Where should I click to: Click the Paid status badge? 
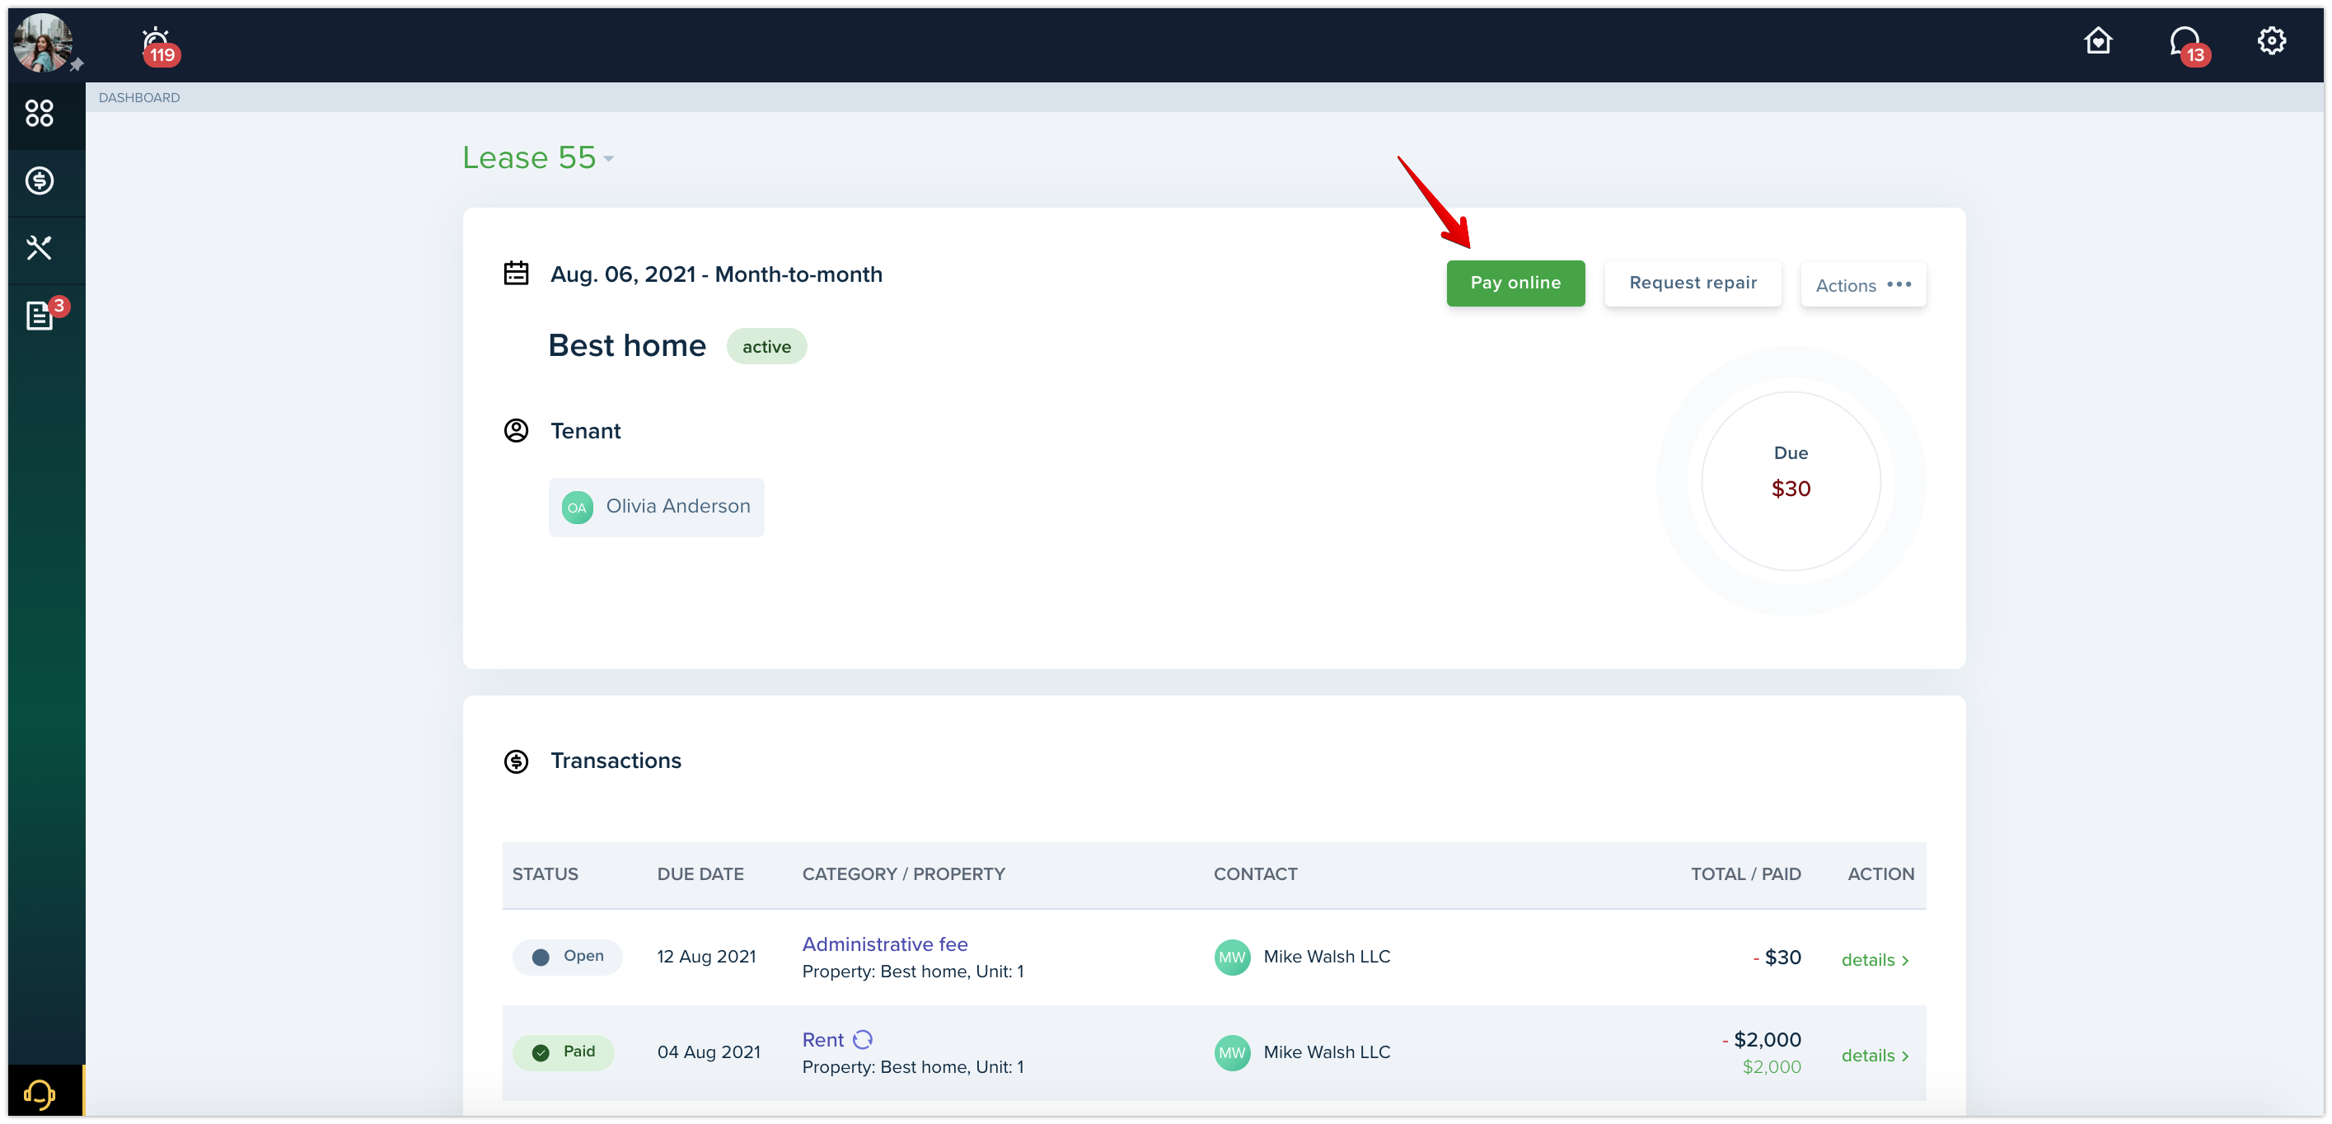[x=563, y=1051]
